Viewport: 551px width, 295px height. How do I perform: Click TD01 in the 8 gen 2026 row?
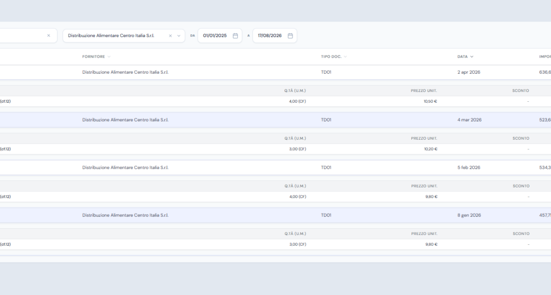[326, 215]
